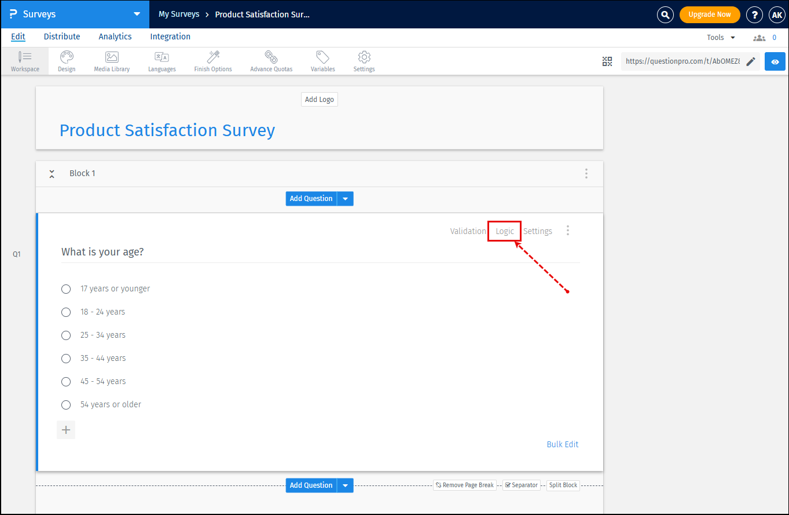Open the Tools dropdown menu
Viewport: 789px width, 515px height.
coord(720,36)
